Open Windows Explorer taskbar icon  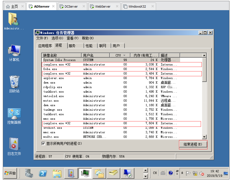(57, 173)
